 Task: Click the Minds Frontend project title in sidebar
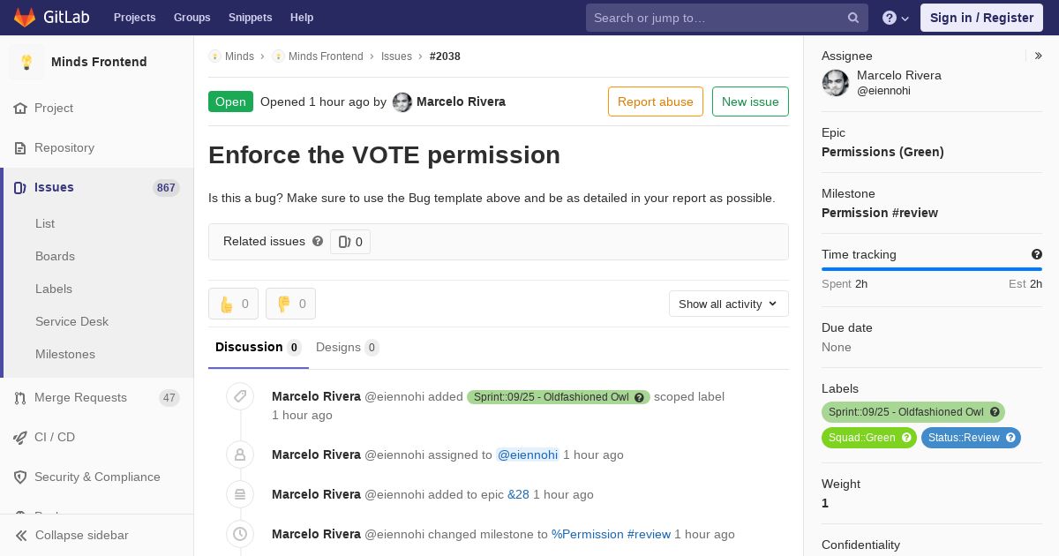point(99,62)
